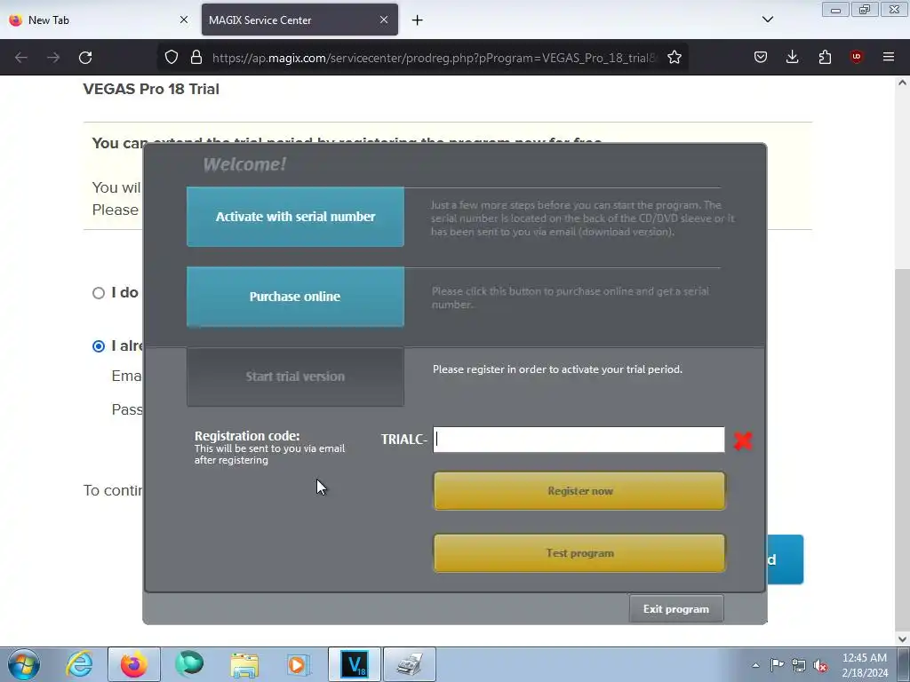Image resolution: width=910 pixels, height=682 pixels.
Task: Open network status tray icon
Action: tap(799, 665)
